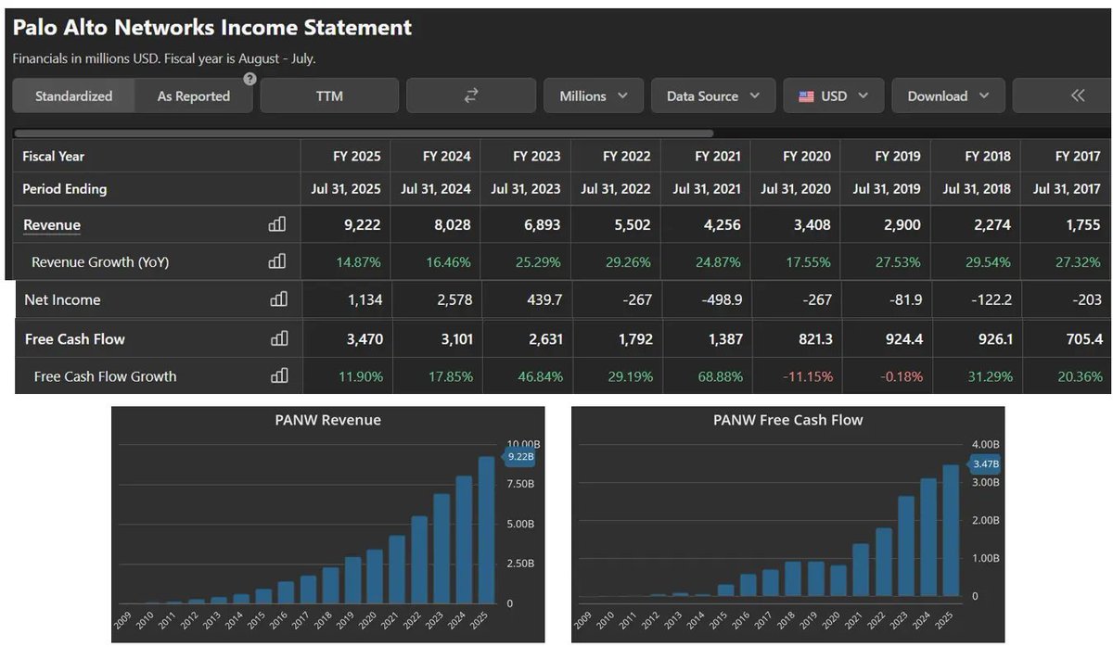Click the FY 2023 column header
1113x647 pixels.
coord(537,156)
